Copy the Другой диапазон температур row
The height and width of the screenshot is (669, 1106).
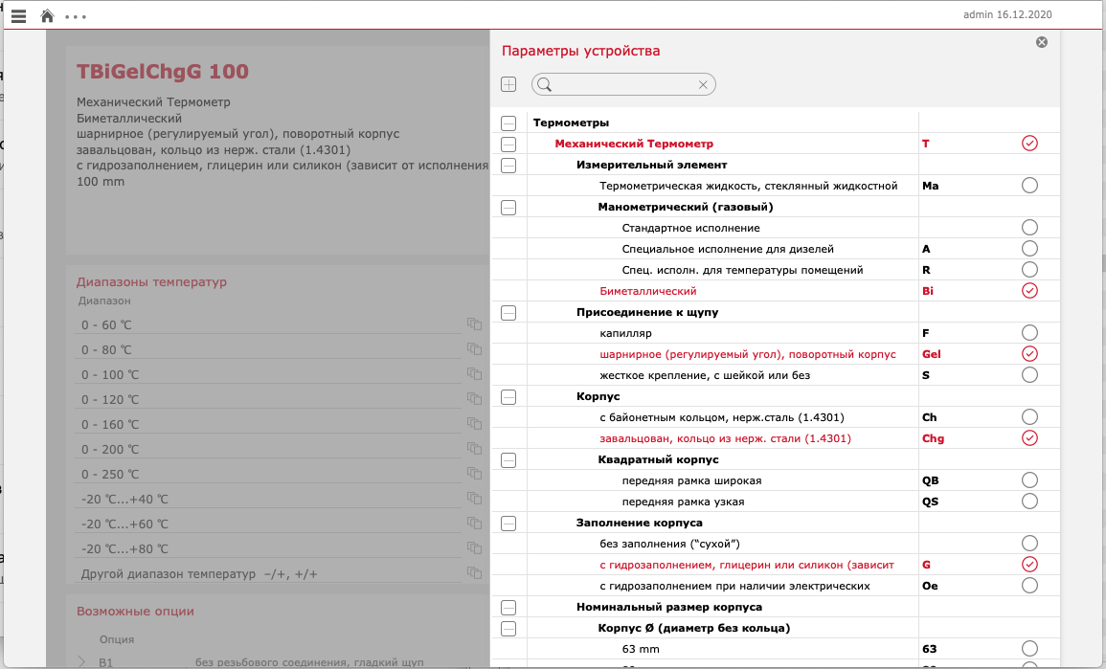click(474, 572)
